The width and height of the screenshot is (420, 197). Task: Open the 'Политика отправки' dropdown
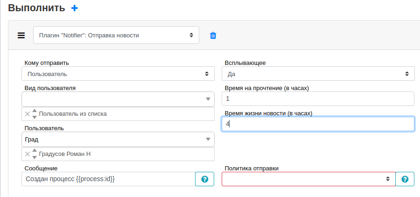[308, 179]
